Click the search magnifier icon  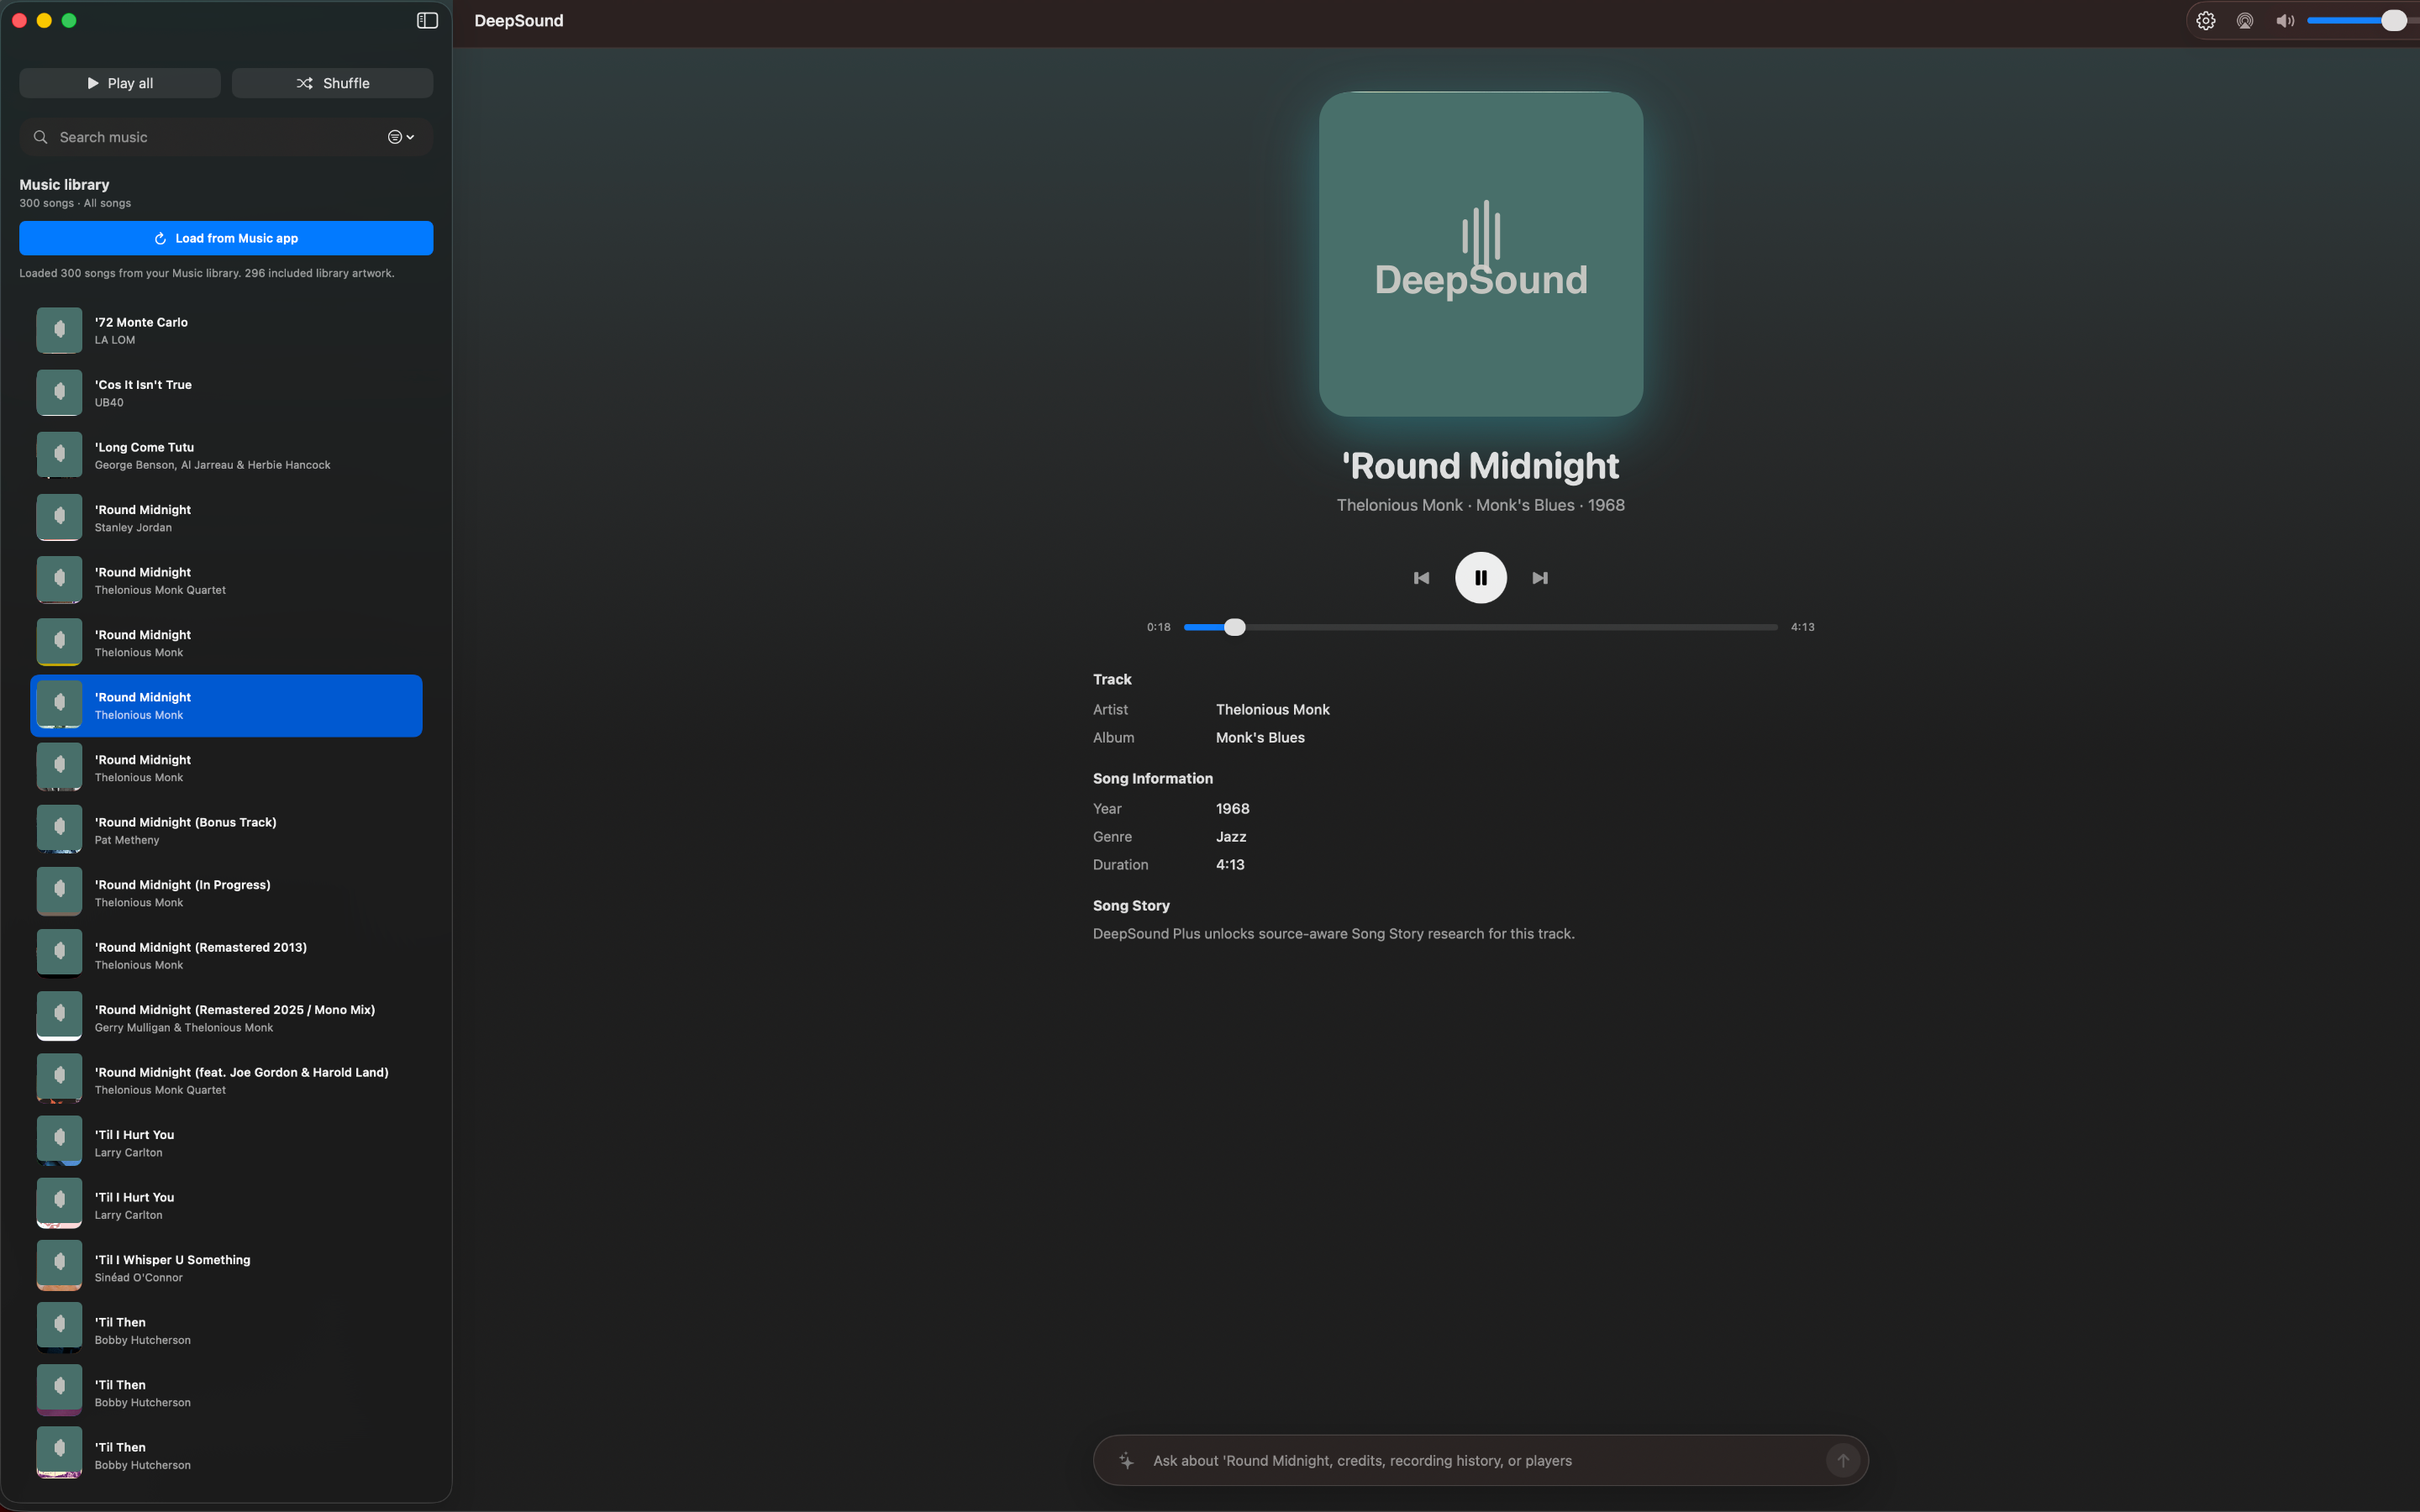click(x=40, y=137)
